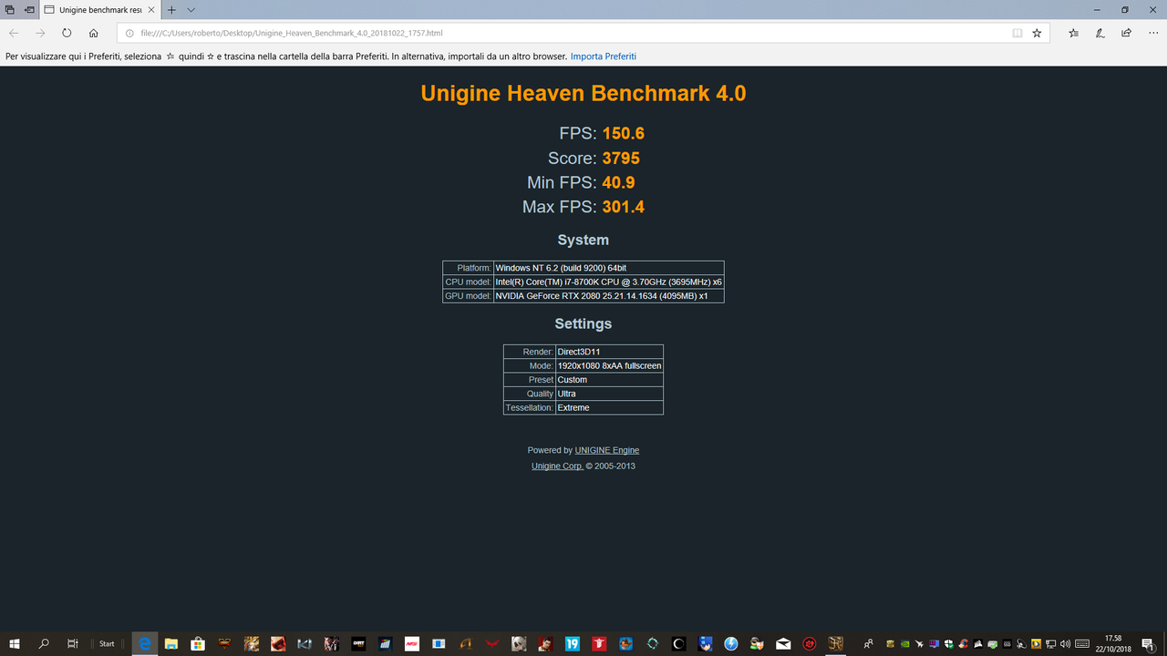Screen dimensions: 1167x656
Task: Click the Score value 3795
Action: [621, 159]
